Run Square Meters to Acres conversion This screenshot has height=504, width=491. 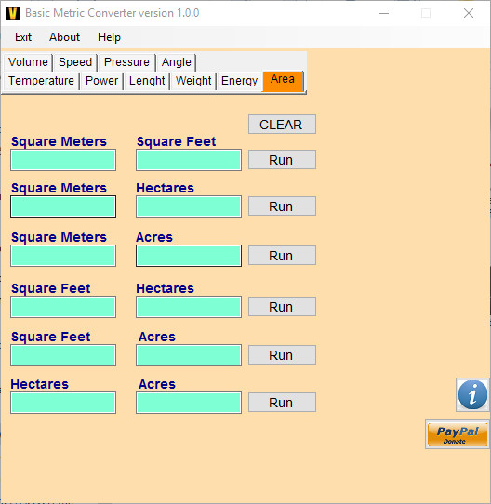[282, 256]
